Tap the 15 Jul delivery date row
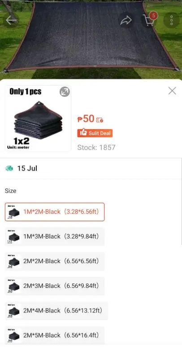Viewport: 182px width, 347px height. [x=91, y=169]
